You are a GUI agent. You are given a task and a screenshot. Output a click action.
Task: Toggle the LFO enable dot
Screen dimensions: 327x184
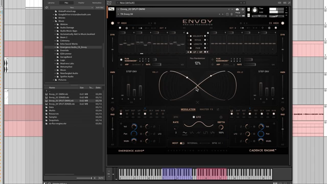pyautogui.click(x=194, y=117)
